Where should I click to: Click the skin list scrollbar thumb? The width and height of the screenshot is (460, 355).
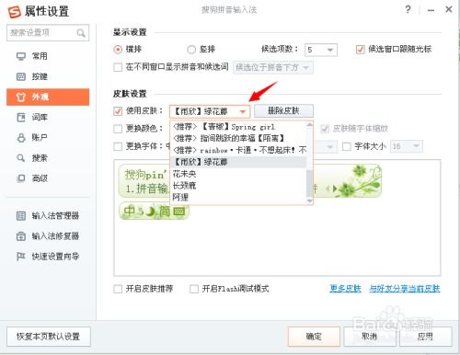pos(309,183)
